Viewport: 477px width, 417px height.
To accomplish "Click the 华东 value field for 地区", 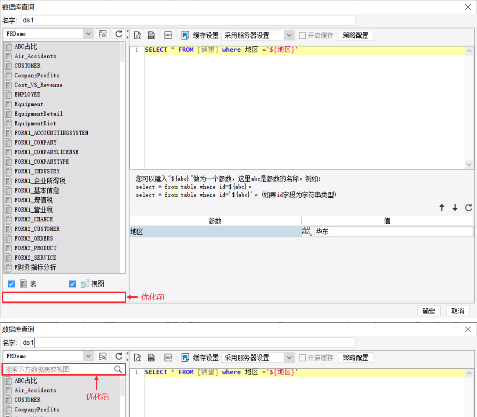I will (393, 231).
